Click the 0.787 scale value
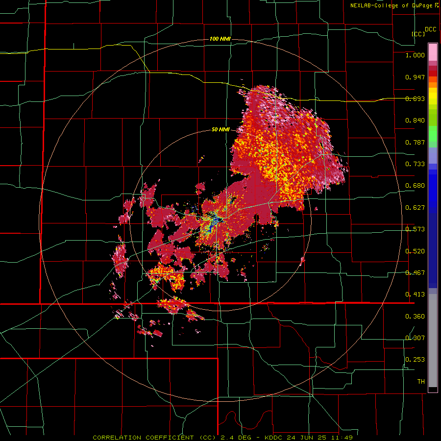The width and height of the screenshot is (441, 441). (x=415, y=142)
